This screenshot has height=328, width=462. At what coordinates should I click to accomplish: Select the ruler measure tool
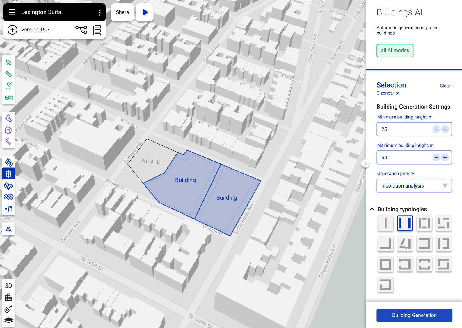[8, 74]
